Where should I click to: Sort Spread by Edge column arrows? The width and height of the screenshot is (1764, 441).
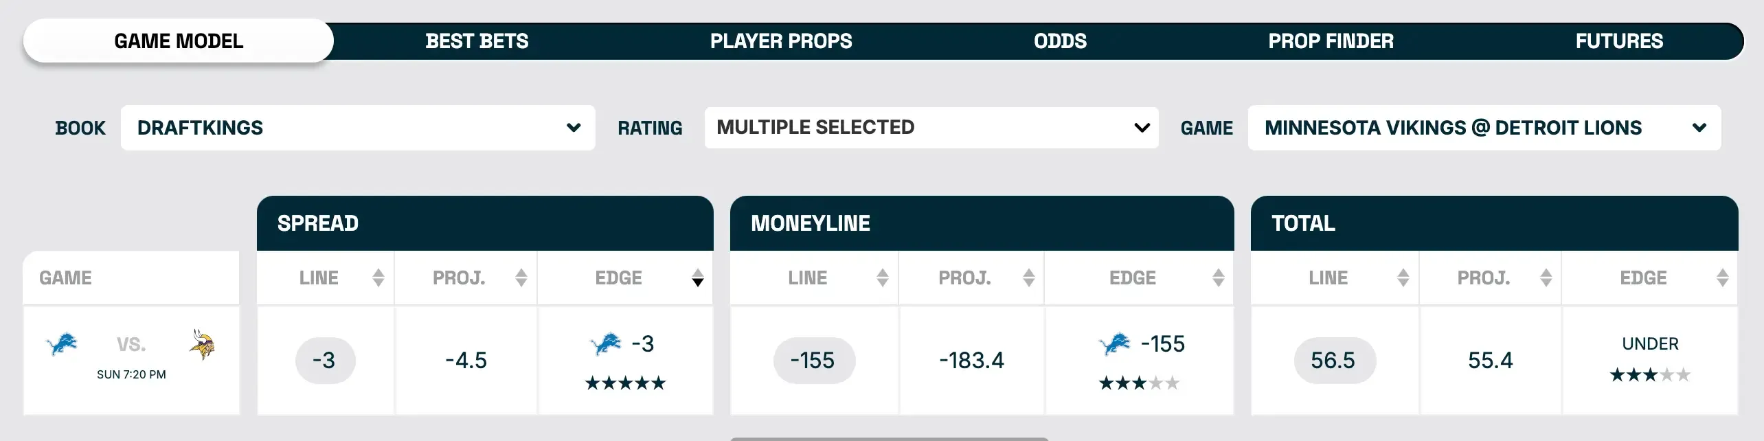point(698,278)
